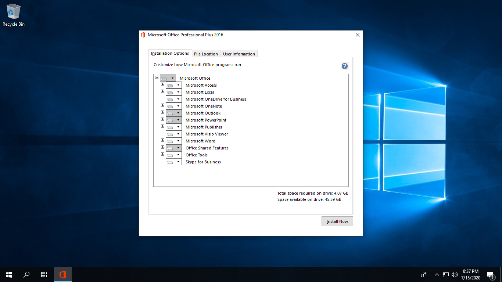Open install dropdown for Skype for Business
The height and width of the screenshot is (282, 502).
[x=174, y=162]
